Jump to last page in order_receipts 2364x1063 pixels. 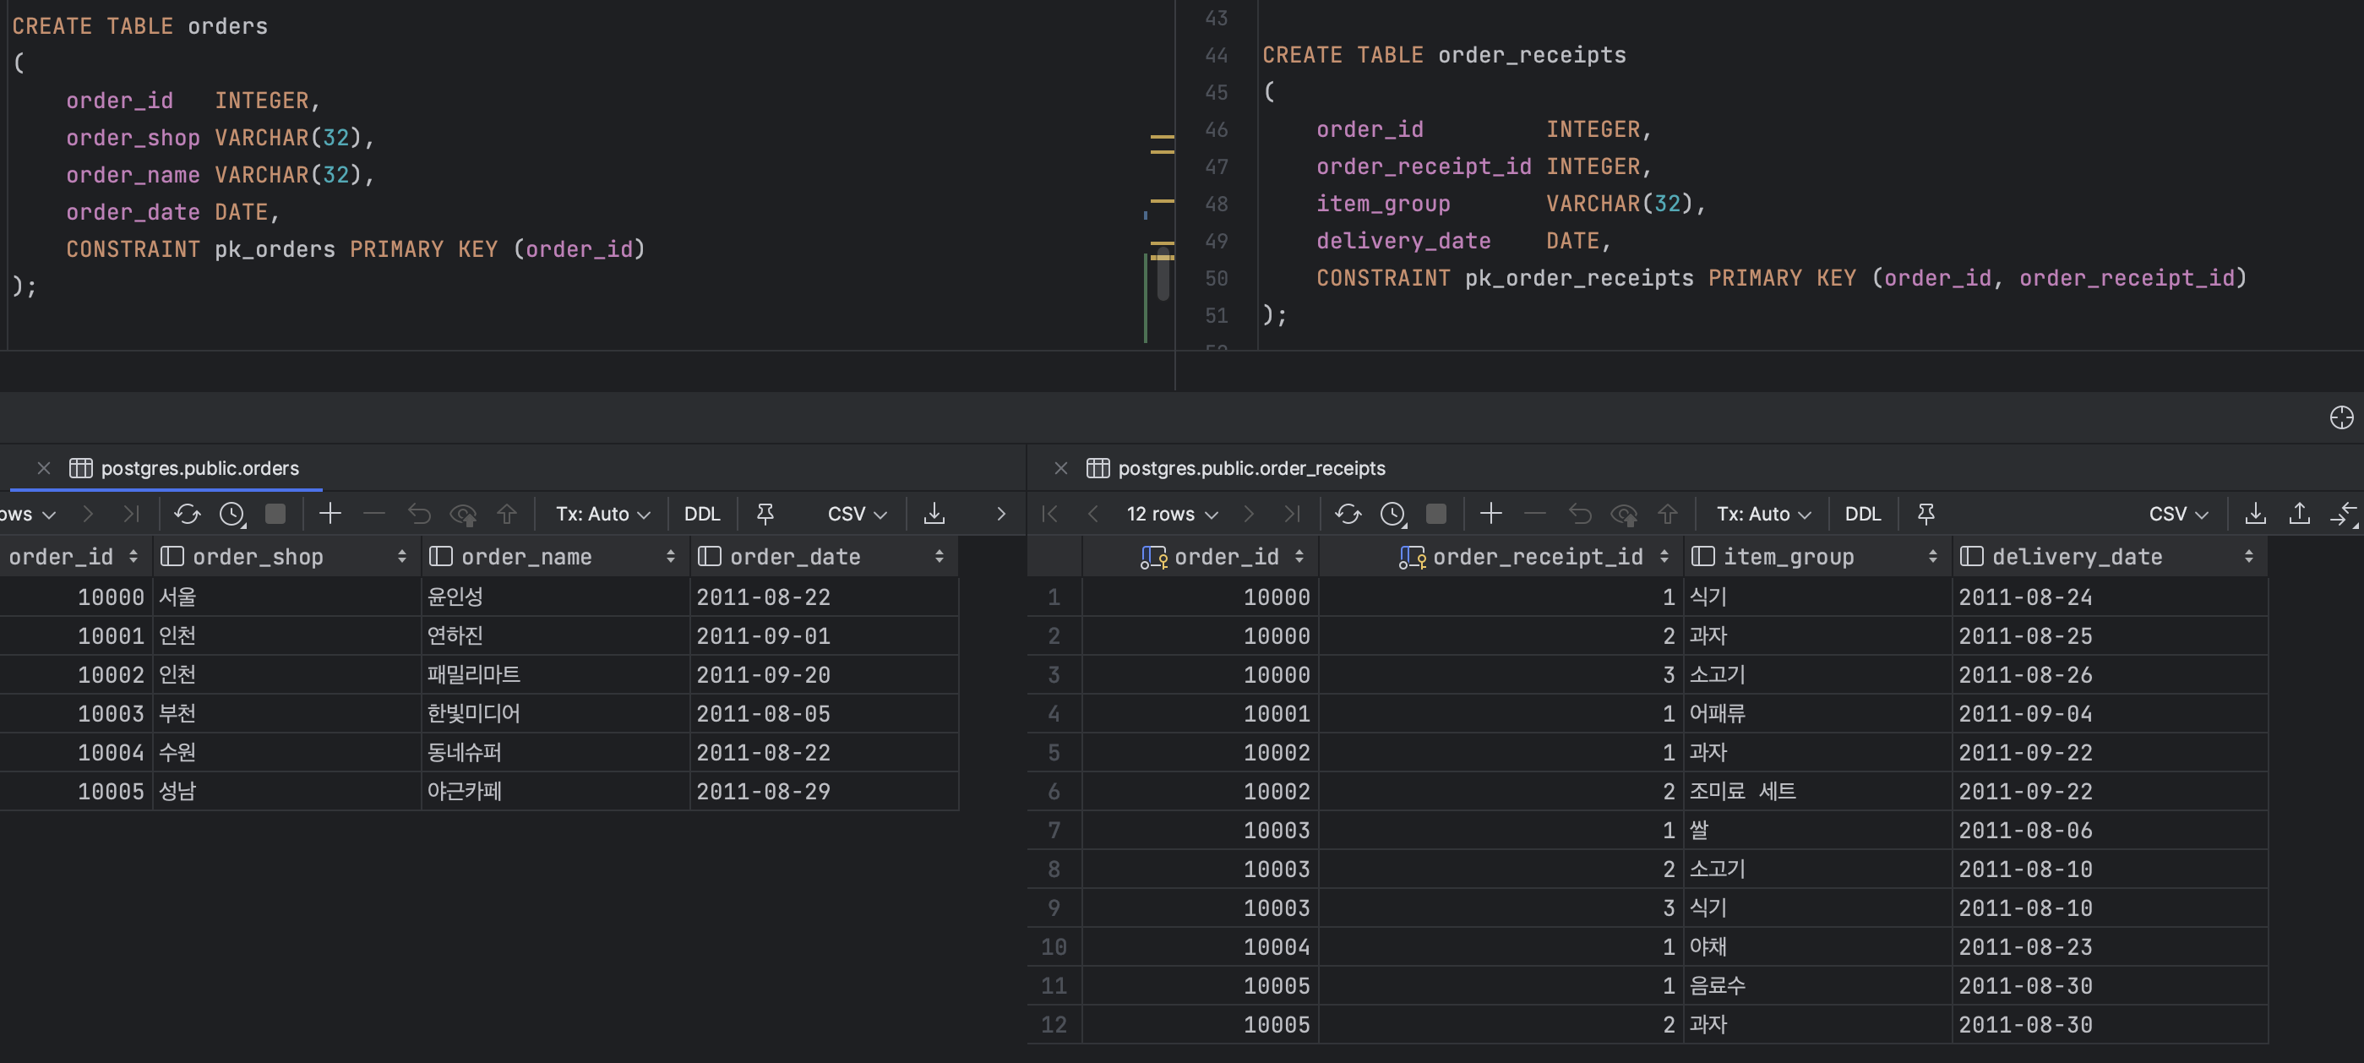coord(1292,514)
